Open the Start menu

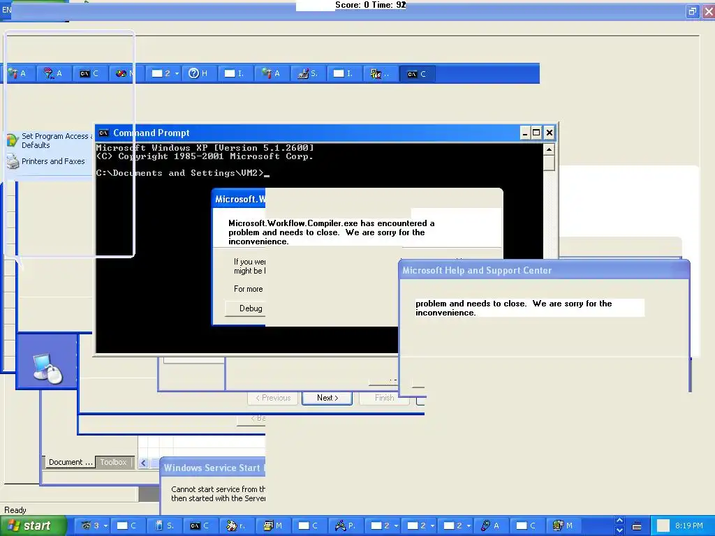pyautogui.click(x=33, y=526)
